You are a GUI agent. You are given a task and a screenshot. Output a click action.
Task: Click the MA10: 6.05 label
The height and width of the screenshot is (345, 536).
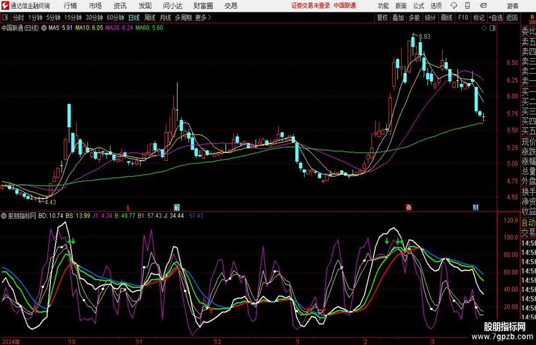coord(89,28)
